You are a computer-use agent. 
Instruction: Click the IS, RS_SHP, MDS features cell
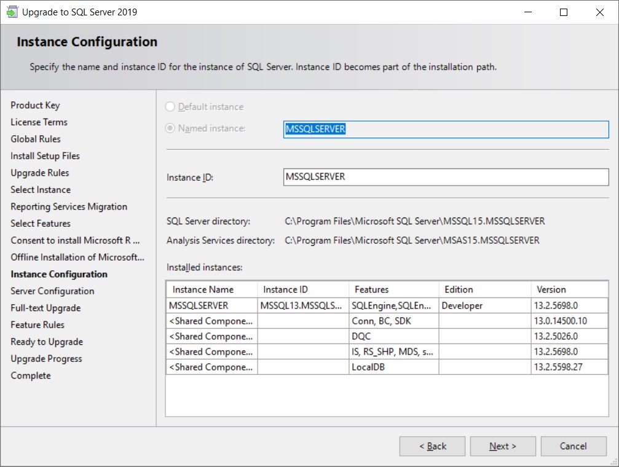pos(394,351)
